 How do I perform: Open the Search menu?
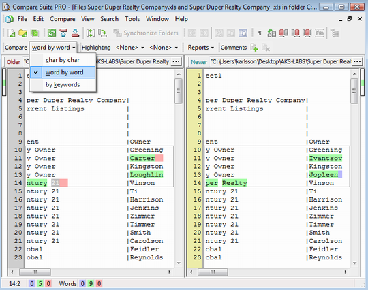click(109, 19)
